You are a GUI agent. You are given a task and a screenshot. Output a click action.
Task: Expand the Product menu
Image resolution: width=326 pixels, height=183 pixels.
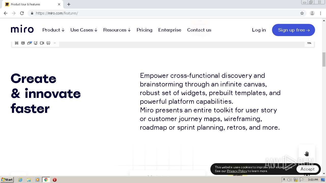(x=53, y=30)
